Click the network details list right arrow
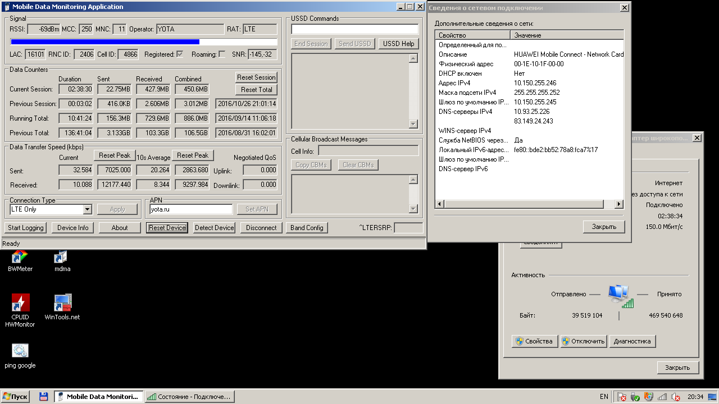Screen dimensions: 719x404 click(619, 204)
